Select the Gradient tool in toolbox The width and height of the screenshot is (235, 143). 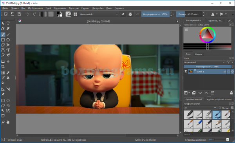[3, 73]
